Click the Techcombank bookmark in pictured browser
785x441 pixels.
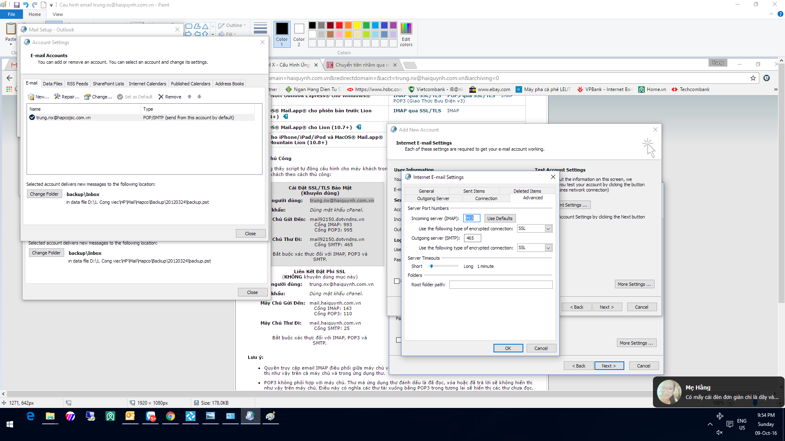[691, 89]
